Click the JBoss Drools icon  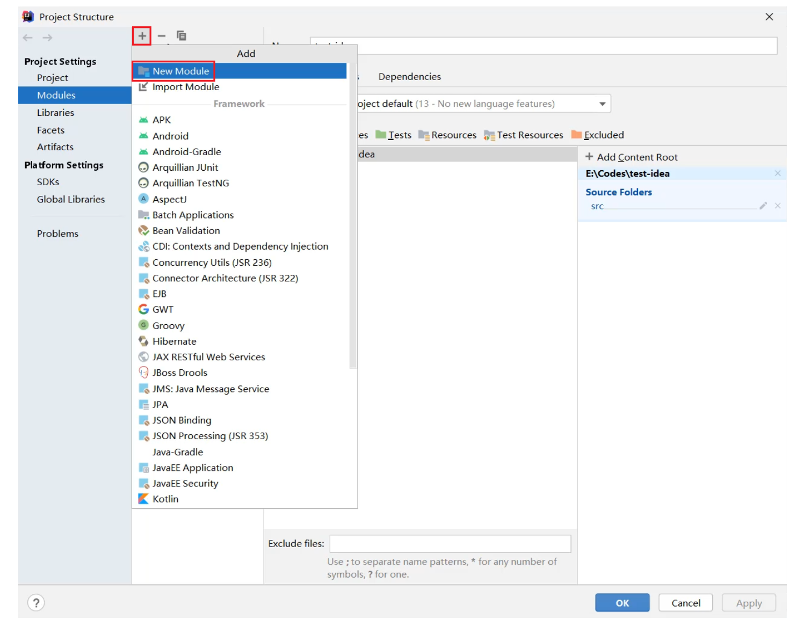pyautogui.click(x=143, y=372)
